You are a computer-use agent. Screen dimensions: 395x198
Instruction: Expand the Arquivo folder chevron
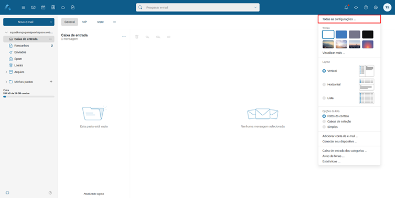point(6,72)
